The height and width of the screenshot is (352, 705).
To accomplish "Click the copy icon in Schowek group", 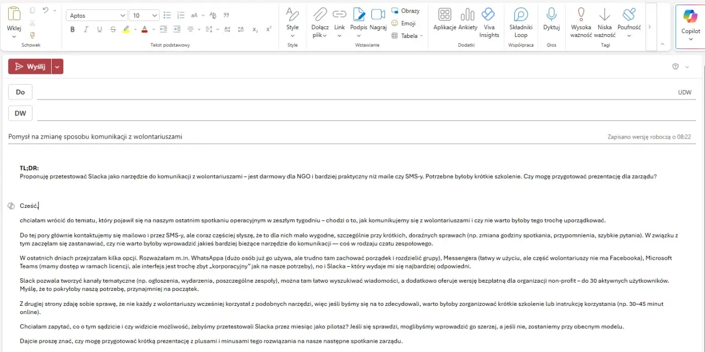I will 32,10.
